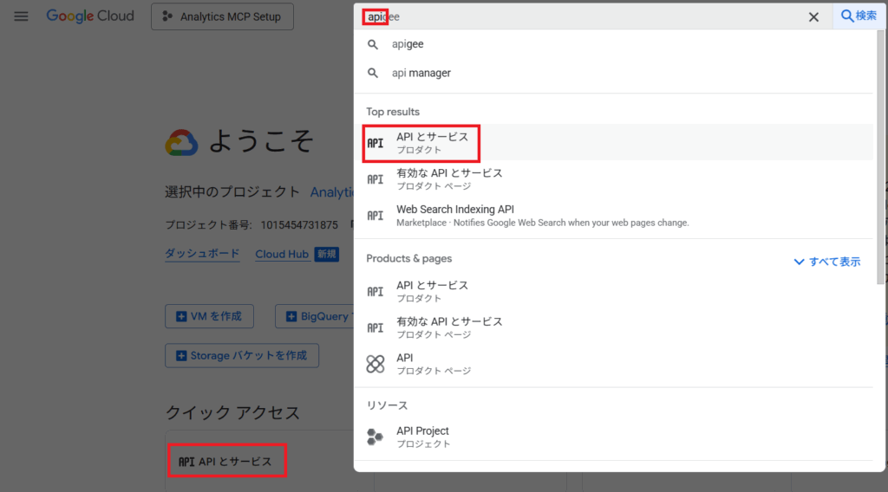Open the Analytics MCP Setup project picker

222,16
